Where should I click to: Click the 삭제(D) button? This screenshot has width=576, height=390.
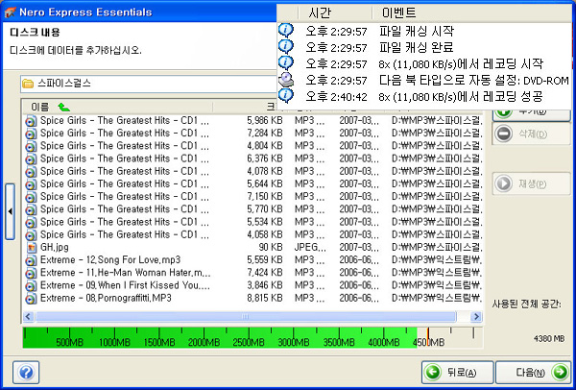531,134
